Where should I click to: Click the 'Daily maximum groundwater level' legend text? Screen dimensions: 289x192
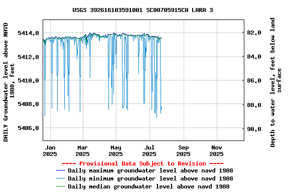point(151,170)
